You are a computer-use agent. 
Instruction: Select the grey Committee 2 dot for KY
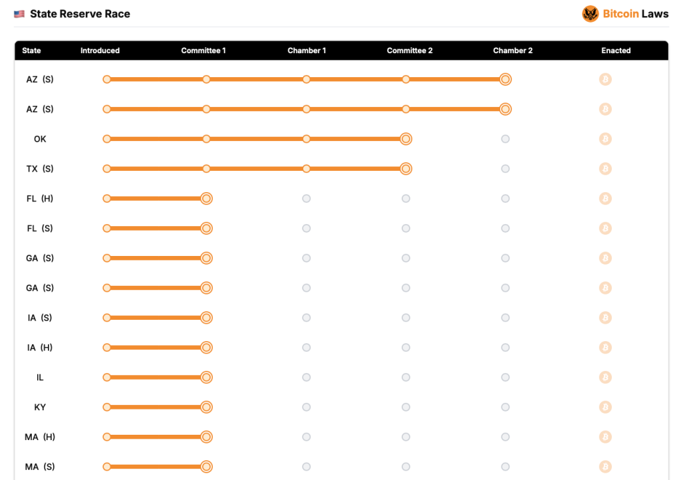point(406,407)
